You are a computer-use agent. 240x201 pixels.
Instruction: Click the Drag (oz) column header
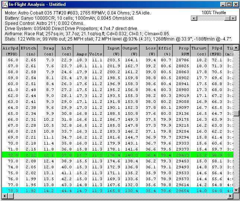[47, 51]
